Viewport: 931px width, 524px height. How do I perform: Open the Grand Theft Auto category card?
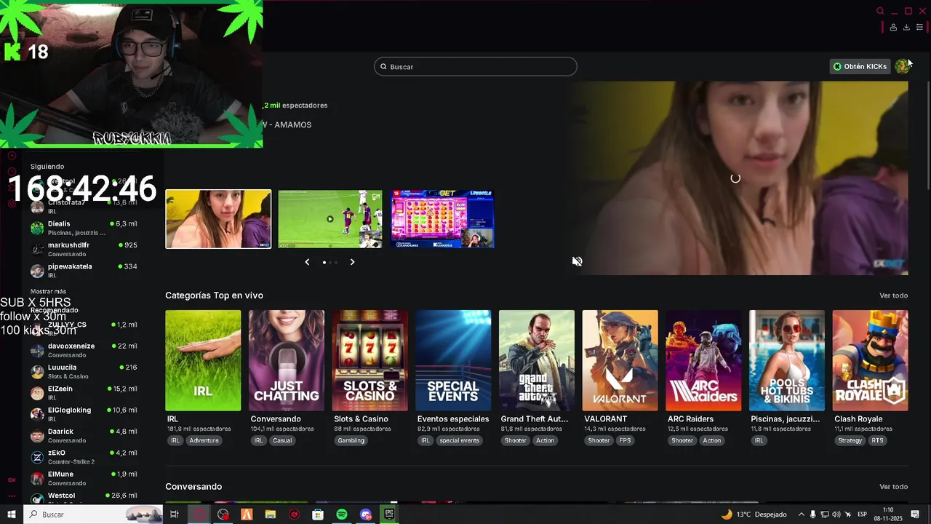[537, 360]
